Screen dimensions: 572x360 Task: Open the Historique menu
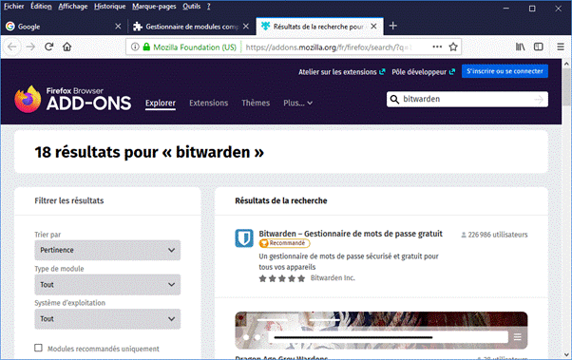pyautogui.click(x=110, y=7)
